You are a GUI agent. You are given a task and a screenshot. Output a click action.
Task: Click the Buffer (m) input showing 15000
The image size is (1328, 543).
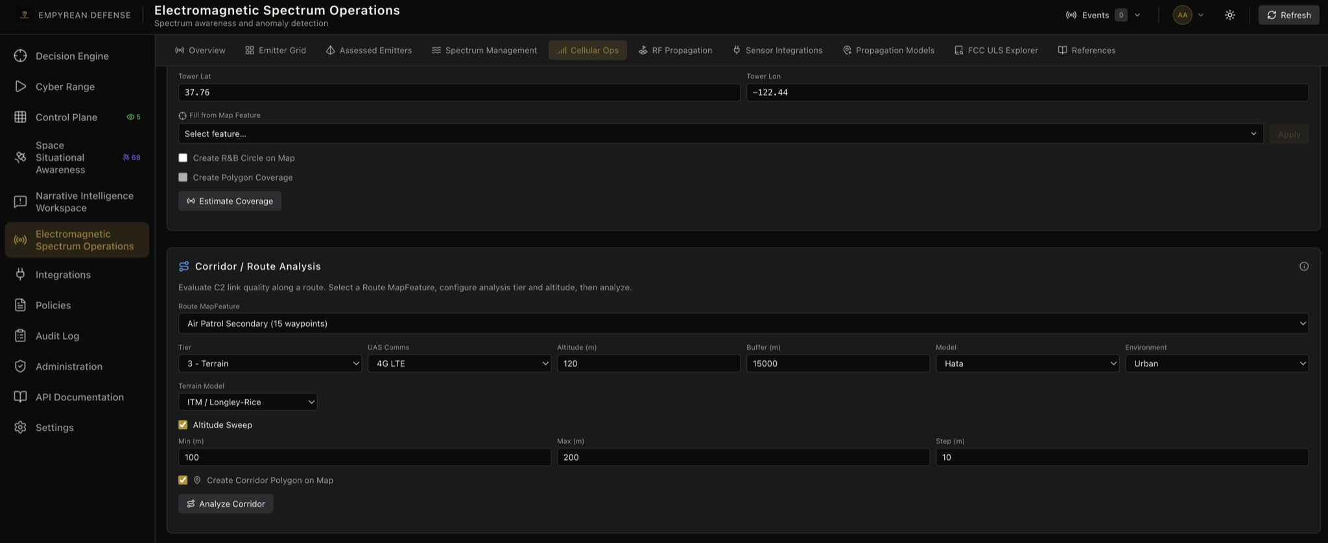click(838, 364)
